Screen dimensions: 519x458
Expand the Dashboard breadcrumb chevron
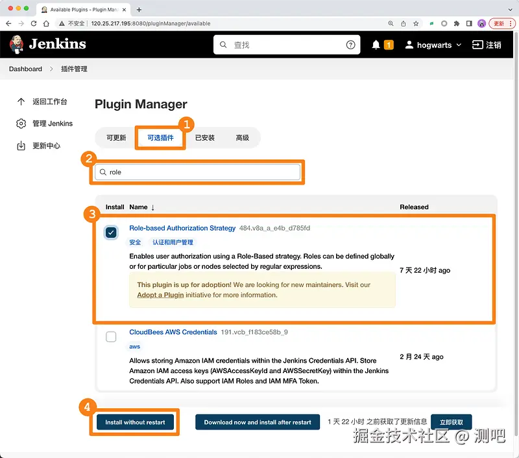(51, 69)
